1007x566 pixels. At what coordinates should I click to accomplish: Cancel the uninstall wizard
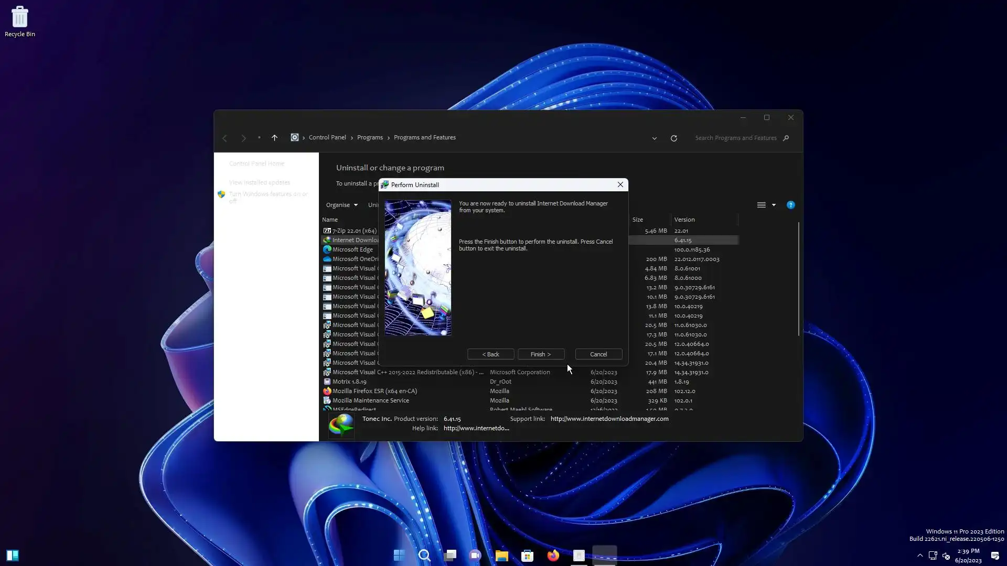point(598,354)
